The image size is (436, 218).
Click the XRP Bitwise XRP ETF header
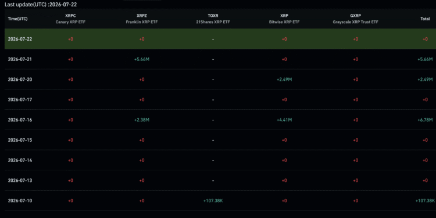[284, 19]
